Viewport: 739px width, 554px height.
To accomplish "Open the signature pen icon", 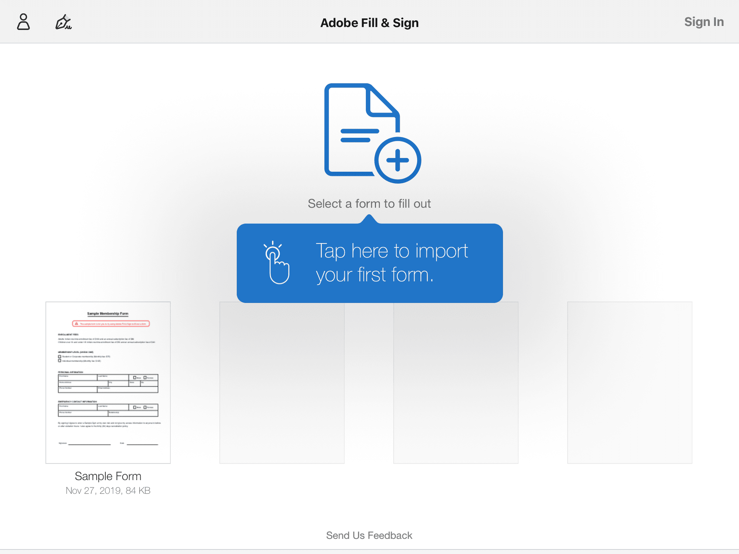I will [x=64, y=22].
